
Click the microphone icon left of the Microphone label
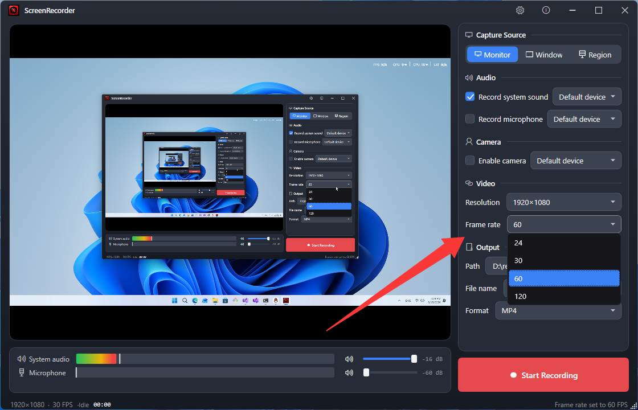tap(22, 373)
